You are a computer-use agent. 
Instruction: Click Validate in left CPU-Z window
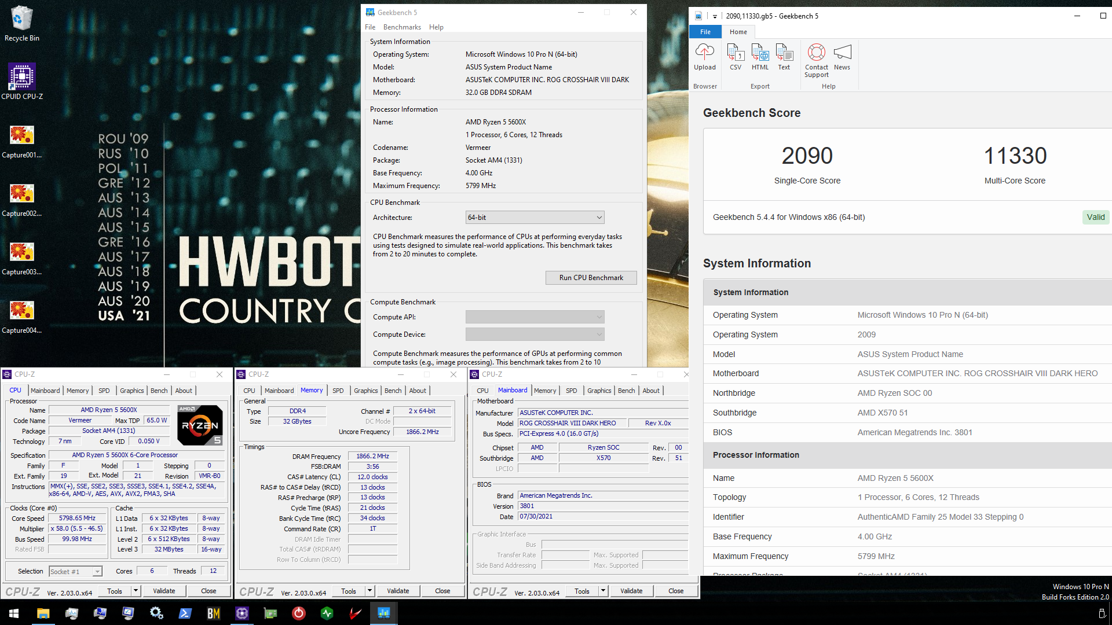click(x=164, y=591)
